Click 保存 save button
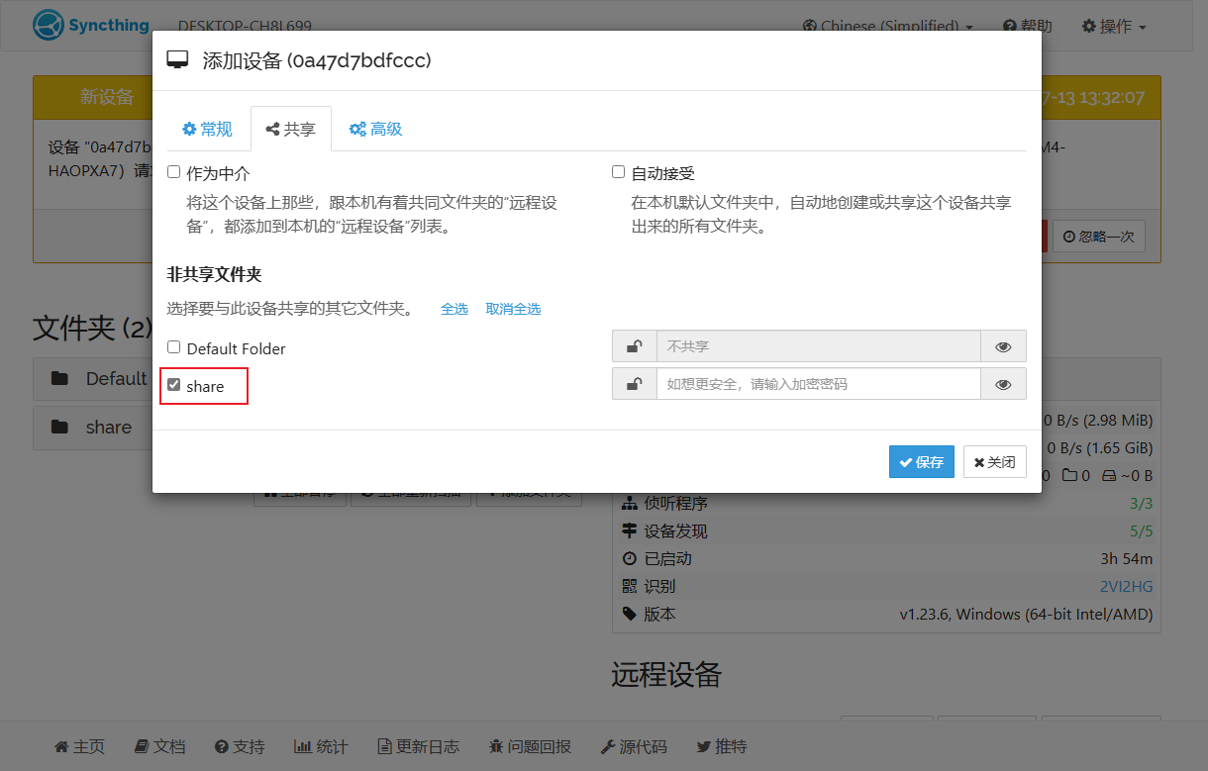Viewport: 1208px width, 771px height. pyautogui.click(x=921, y=462)
